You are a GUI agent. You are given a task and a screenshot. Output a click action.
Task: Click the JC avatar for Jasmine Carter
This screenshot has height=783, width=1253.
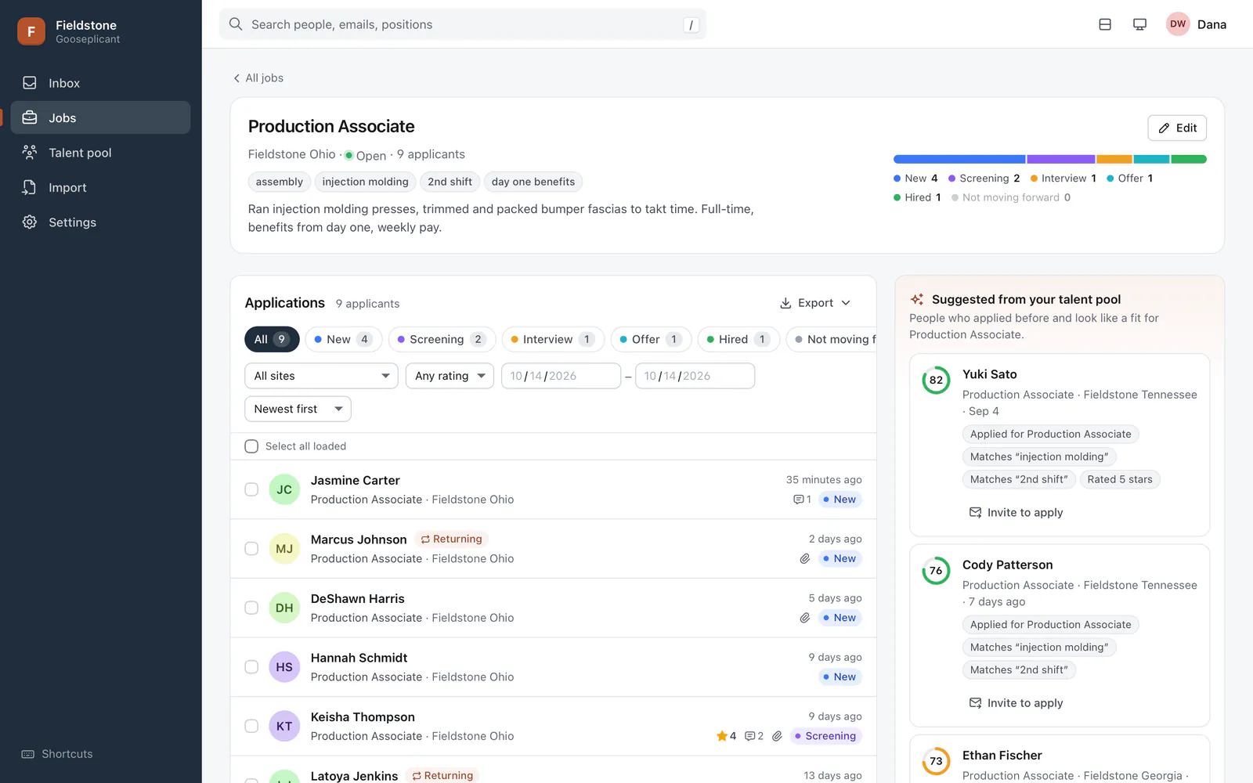click(x=284, y=489)
